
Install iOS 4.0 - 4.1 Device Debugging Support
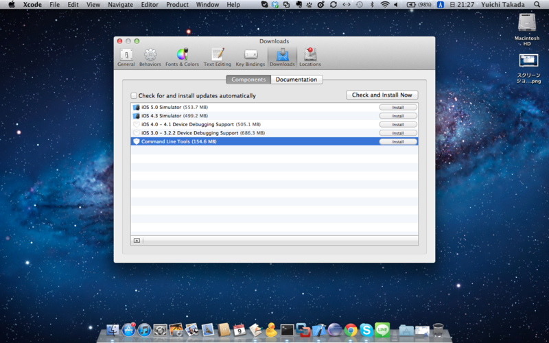(398, 125)
